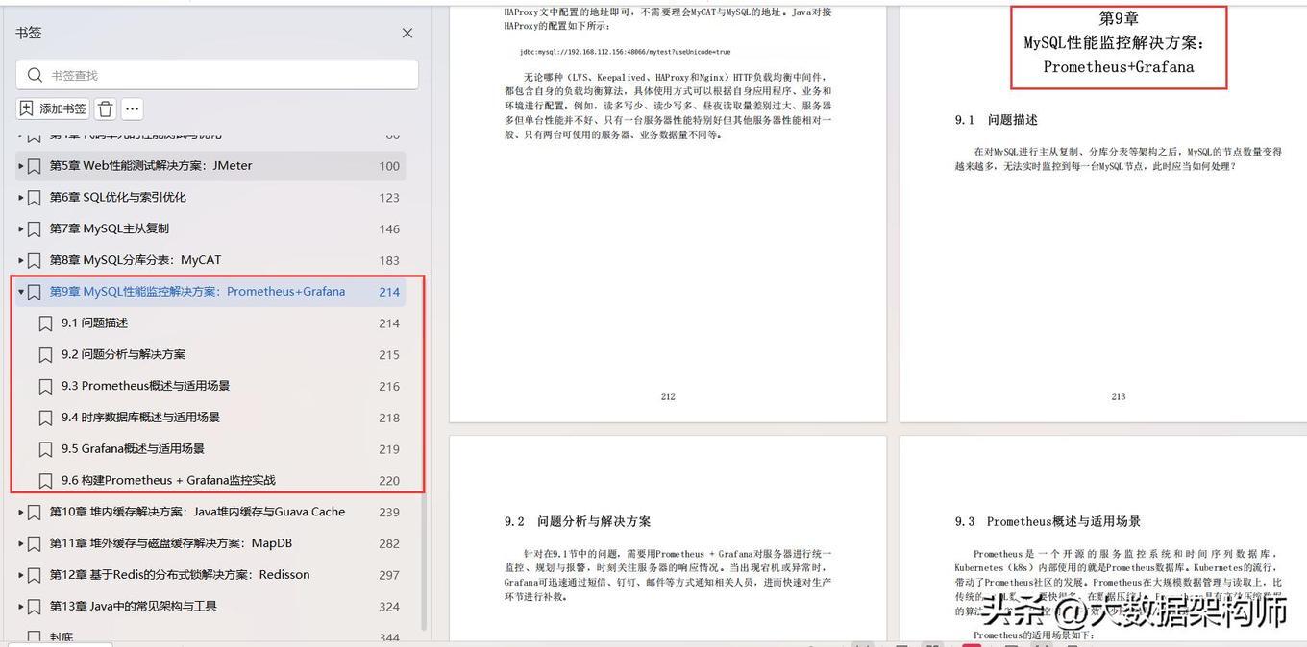Click bookmark icon beside 第12章 Redisson
Screen dimensions: 1307x647
(x=35, y=576)
